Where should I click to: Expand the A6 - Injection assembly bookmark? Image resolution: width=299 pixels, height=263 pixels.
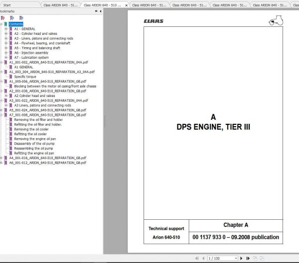[6, 53]
